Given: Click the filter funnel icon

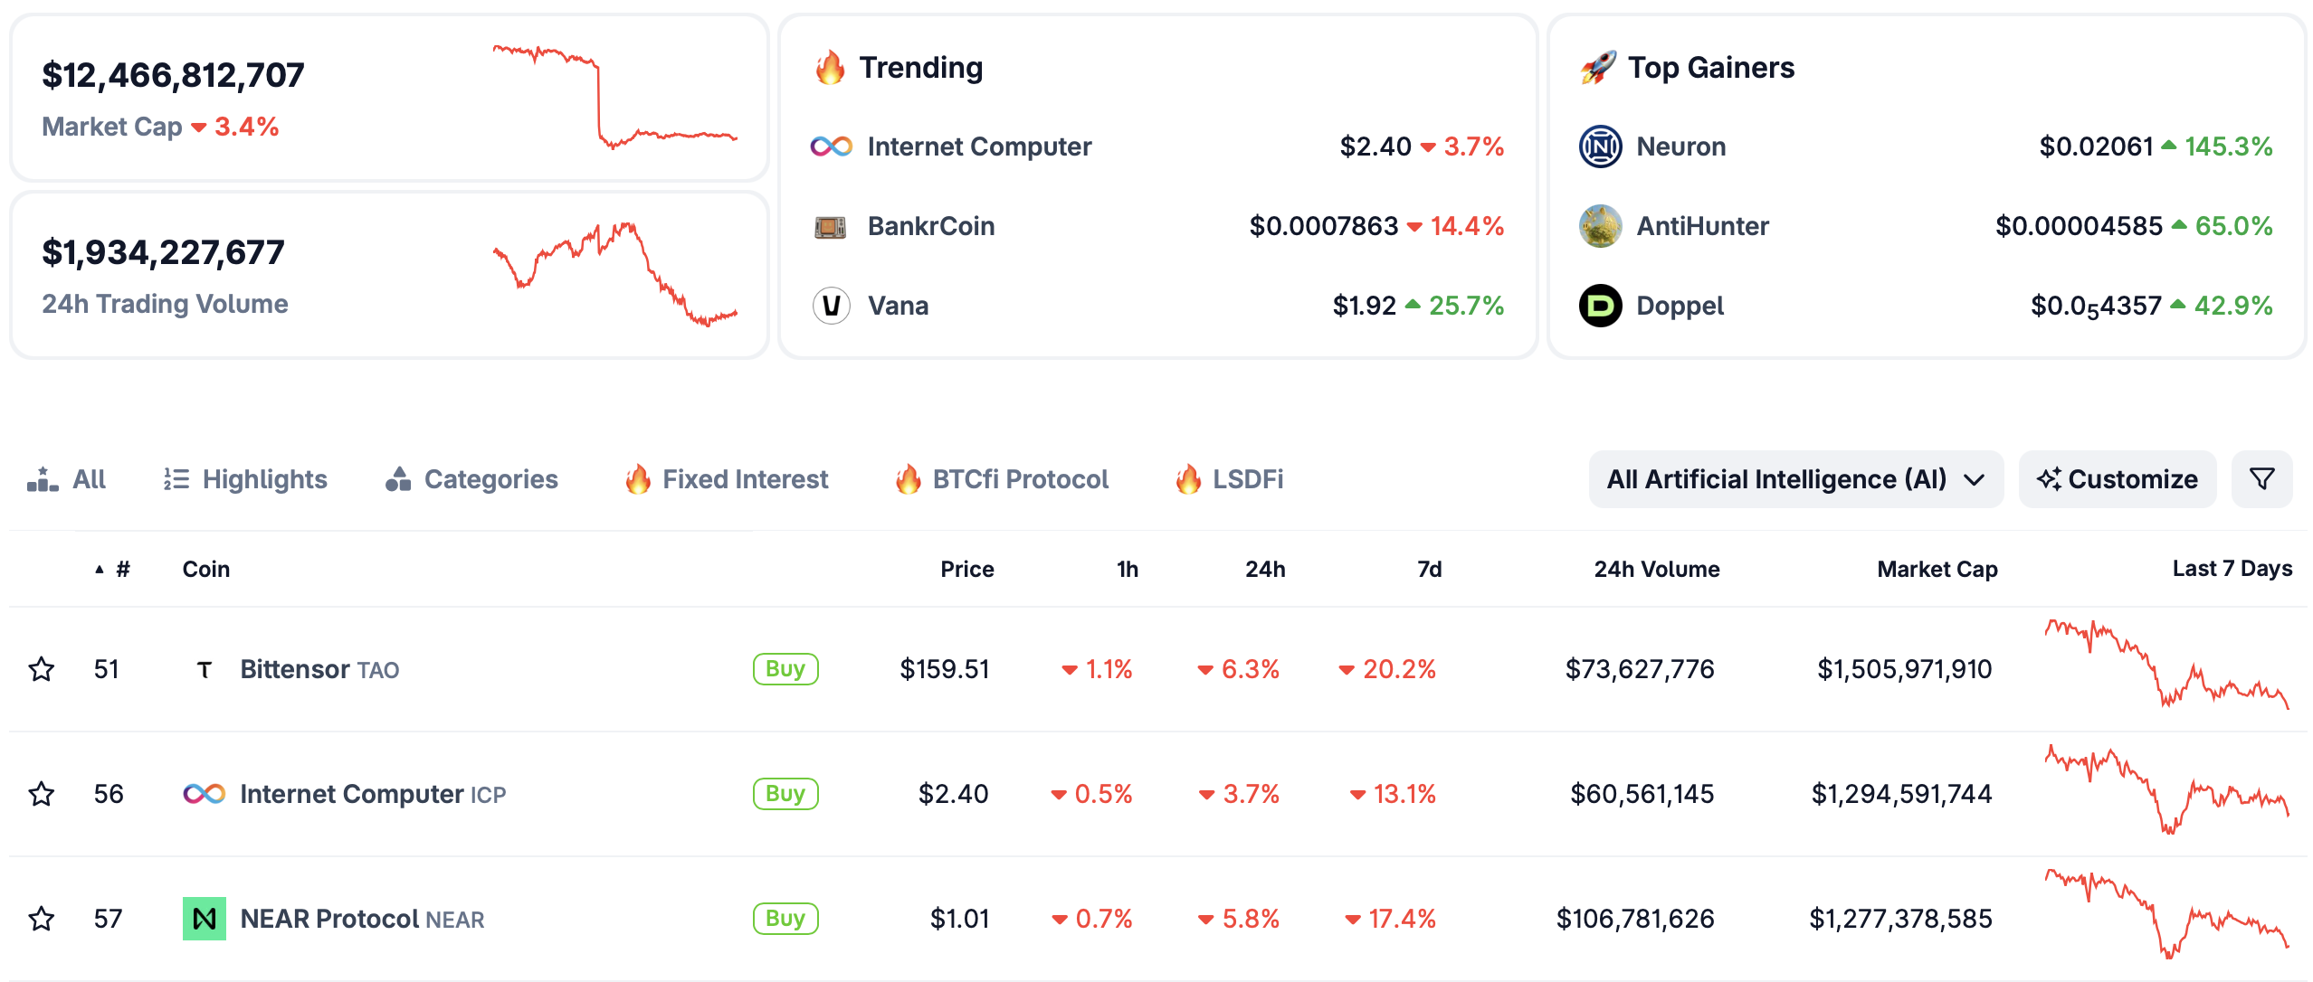Looking at the screenshot, I should click(x=2261, y=479).
